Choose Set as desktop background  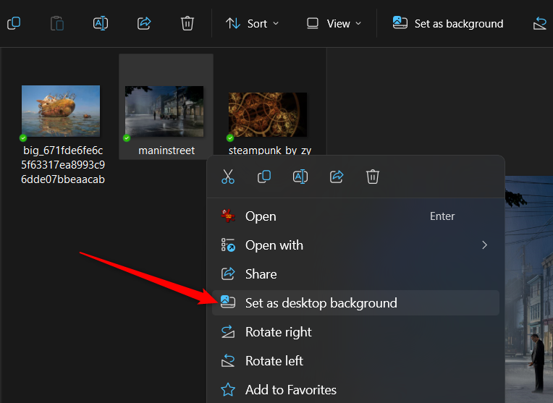(x=355, y=303)
